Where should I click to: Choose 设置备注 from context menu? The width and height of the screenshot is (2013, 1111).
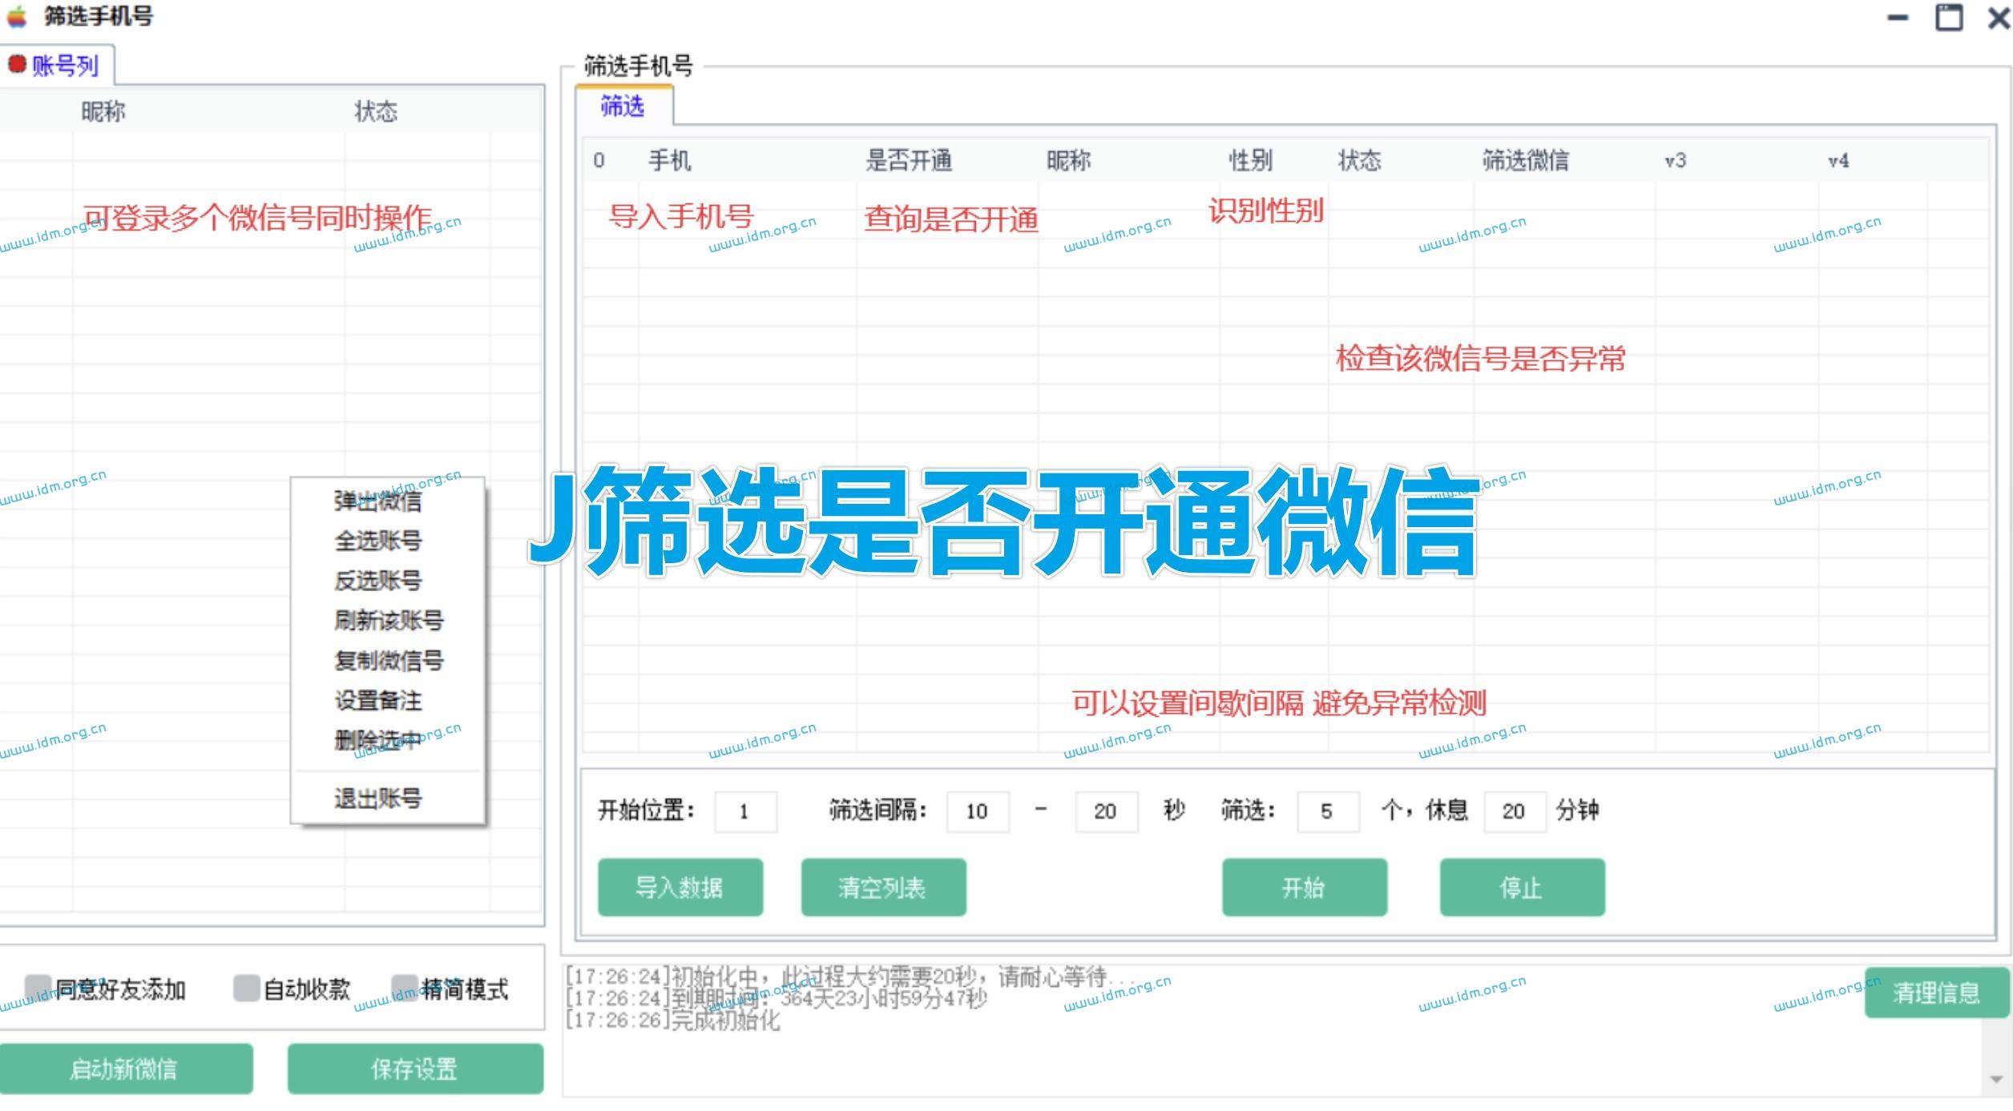pos(377,701)
